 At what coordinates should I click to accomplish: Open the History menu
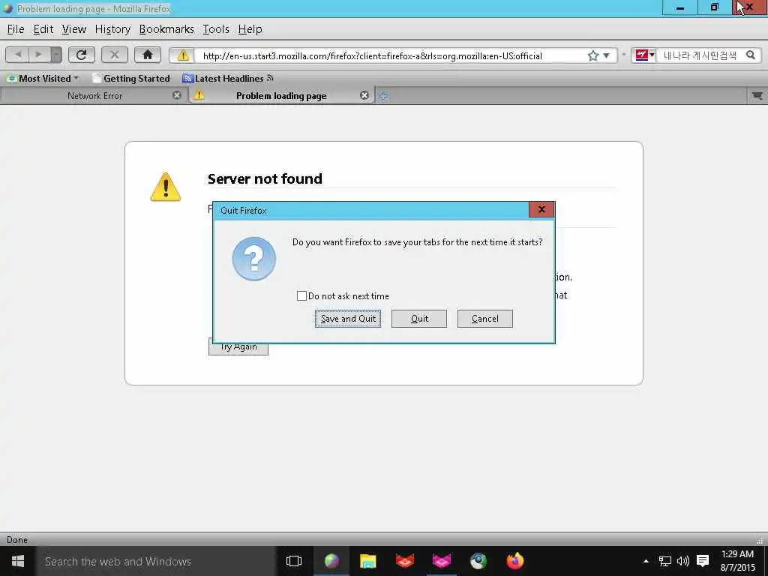(112, 29)
